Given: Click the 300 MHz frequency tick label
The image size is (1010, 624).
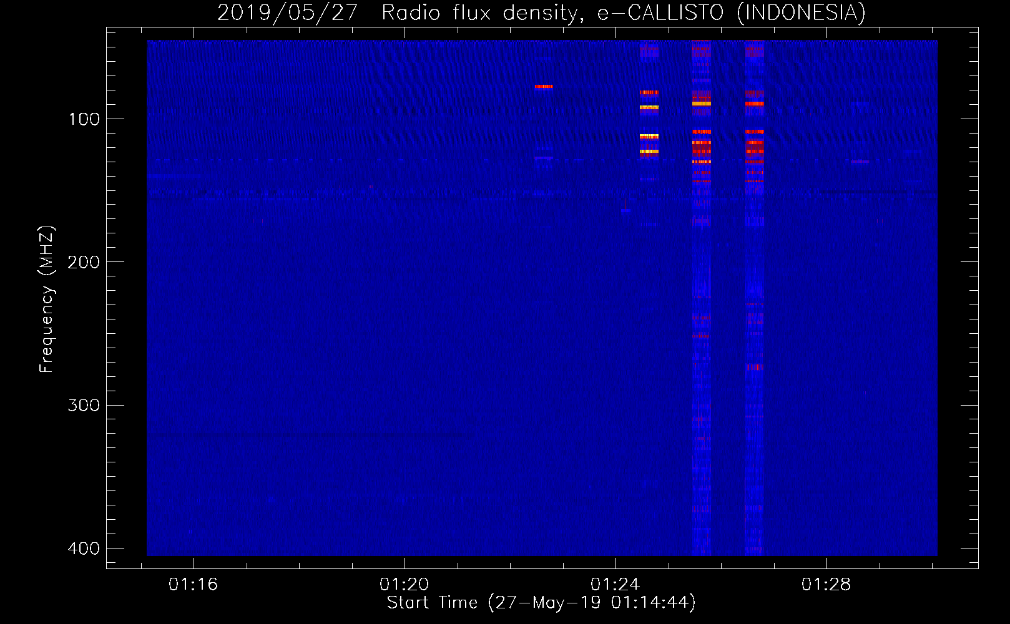Looking at the screenshot, I should tap(84, 406).
